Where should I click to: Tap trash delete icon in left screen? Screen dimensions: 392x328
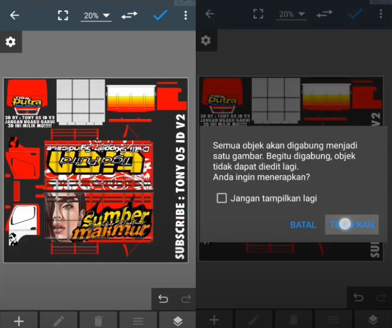coord(98,321)
